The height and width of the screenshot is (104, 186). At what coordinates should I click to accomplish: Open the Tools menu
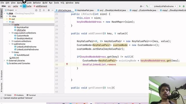[x=56, y=3]
